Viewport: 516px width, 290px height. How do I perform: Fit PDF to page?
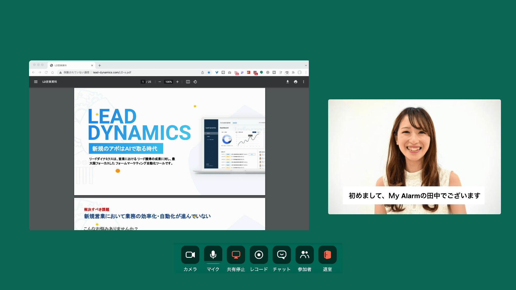click(x=188, y=82)
